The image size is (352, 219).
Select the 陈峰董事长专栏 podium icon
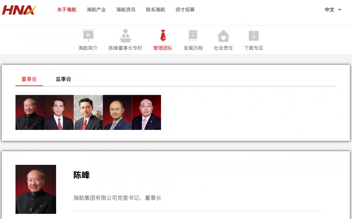(x=126, y=36)
